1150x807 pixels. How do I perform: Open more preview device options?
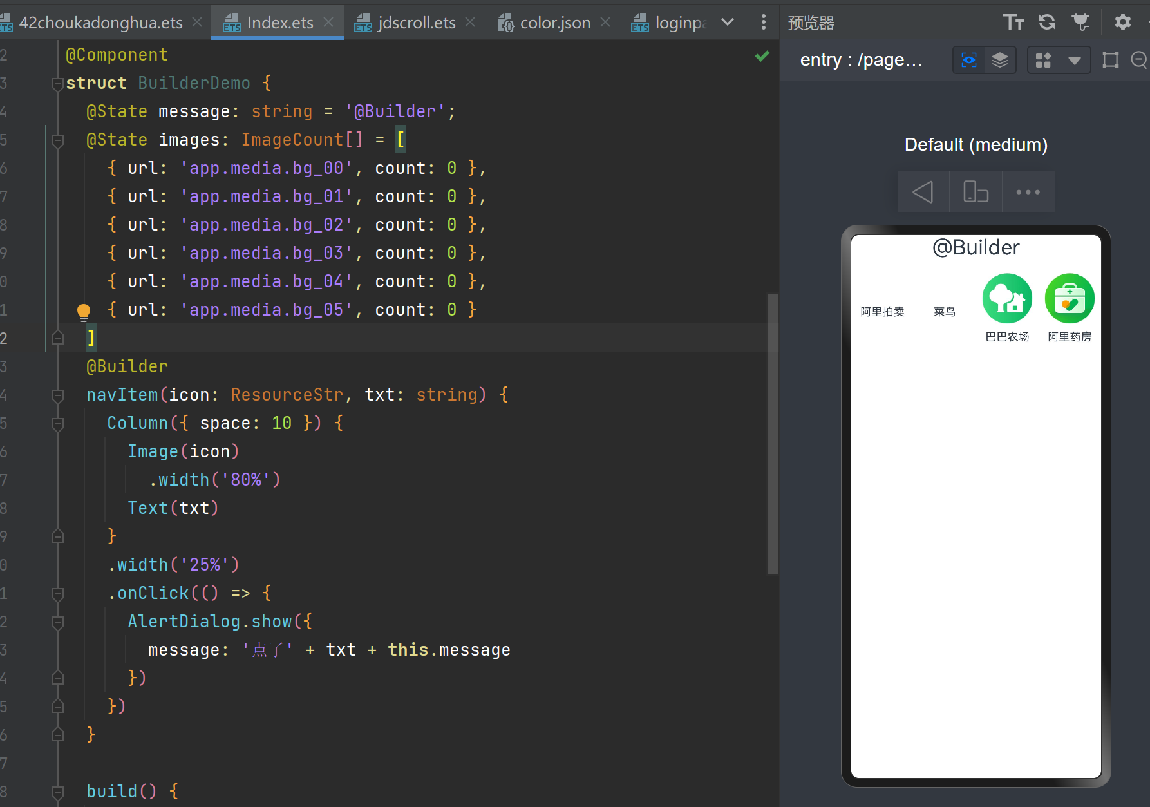pyautogui.click(x=1028, y=192)
